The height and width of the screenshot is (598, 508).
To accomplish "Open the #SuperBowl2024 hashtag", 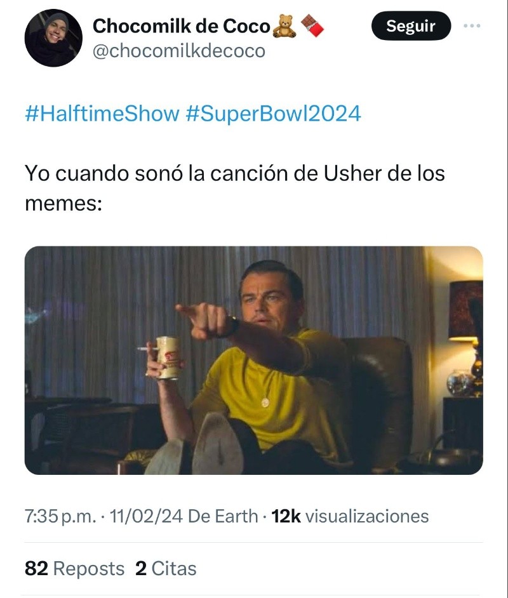I will [273, 114].
